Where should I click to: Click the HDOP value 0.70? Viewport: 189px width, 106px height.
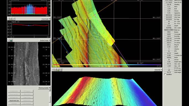[169, 47]
